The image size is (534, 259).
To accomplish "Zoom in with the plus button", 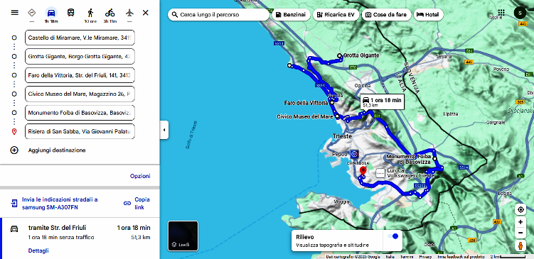I will 520,222.
